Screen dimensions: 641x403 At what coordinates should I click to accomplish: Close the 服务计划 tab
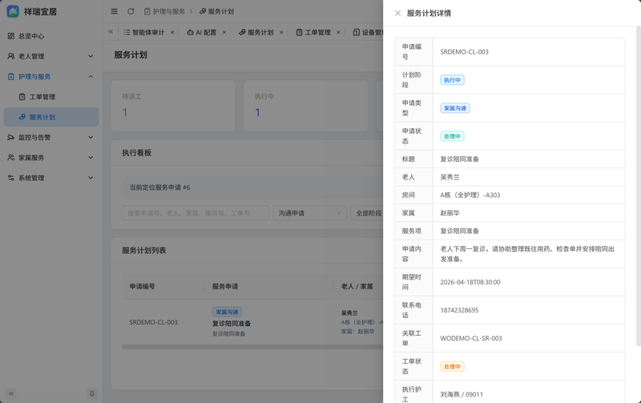tap(281, 32)
